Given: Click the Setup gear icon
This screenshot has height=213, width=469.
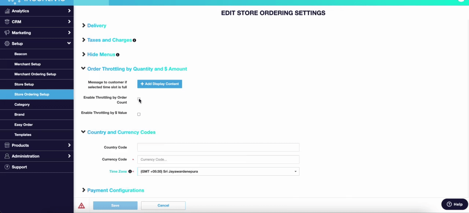Looking at the screenshot, I should [7, 44].
